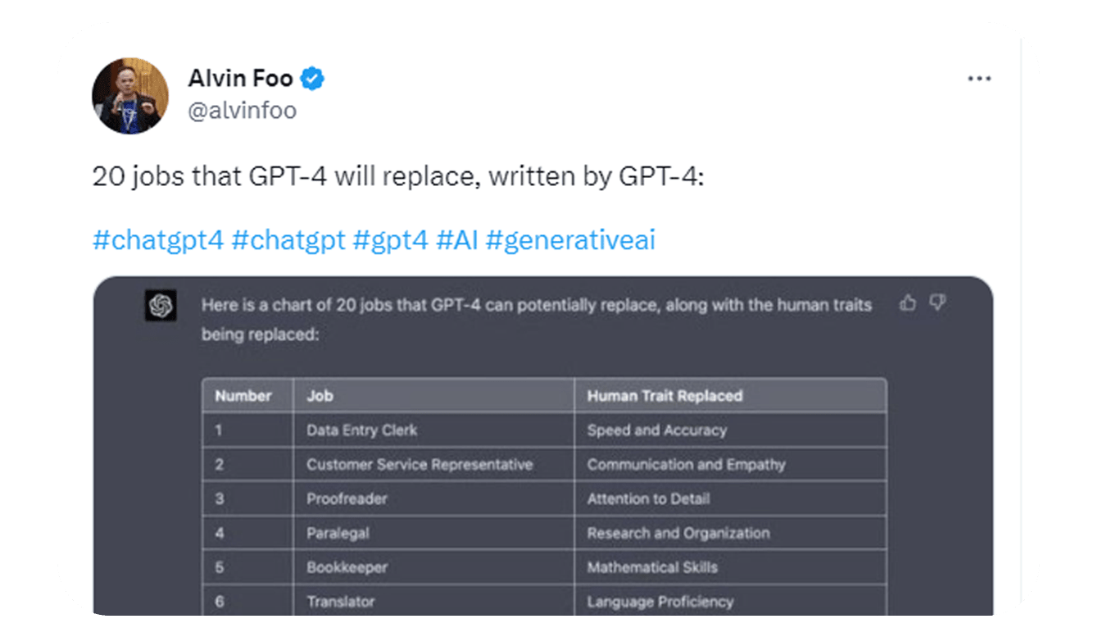Select the #AI hashtag
The image size is (1098, 637).
(x=457, y=240)
